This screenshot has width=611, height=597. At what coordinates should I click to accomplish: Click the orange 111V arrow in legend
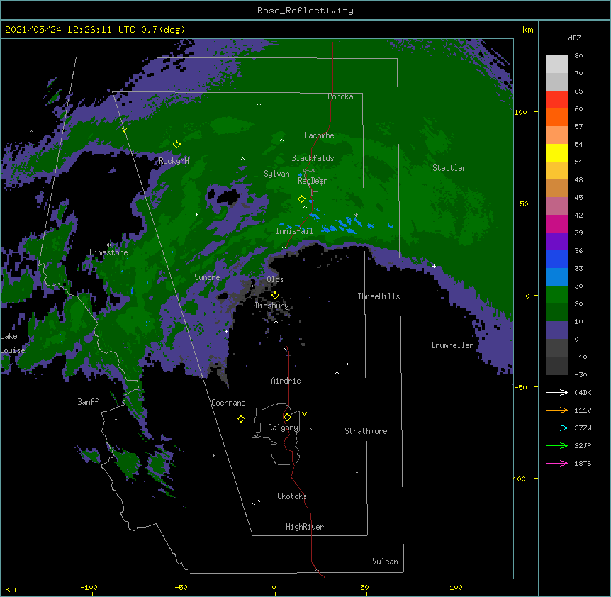click(557, 410)
